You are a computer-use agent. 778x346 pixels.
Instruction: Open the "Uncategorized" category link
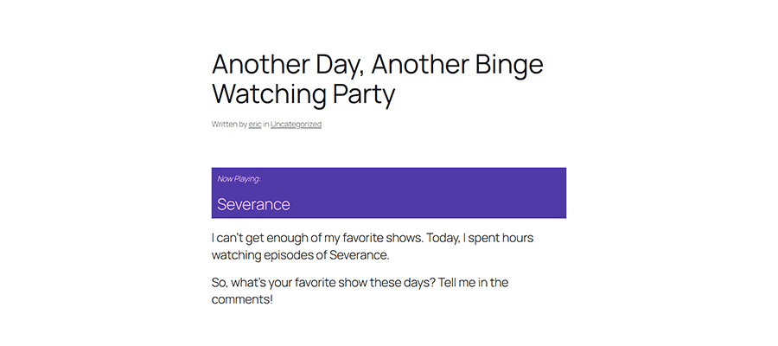coord(296,124)
